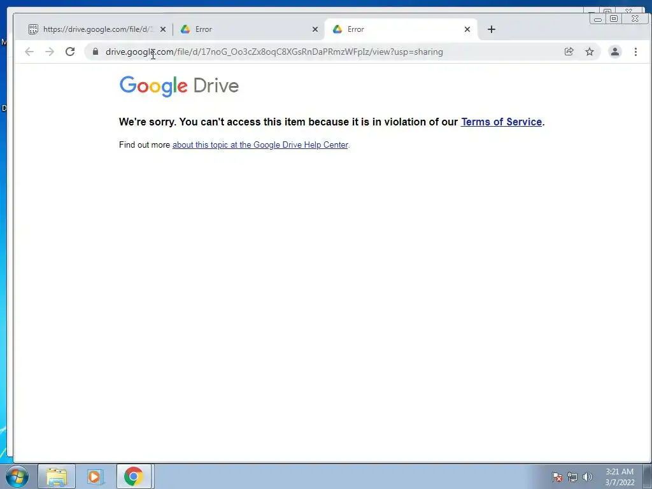Bookmark this tab with the star icon

[590, 52]
